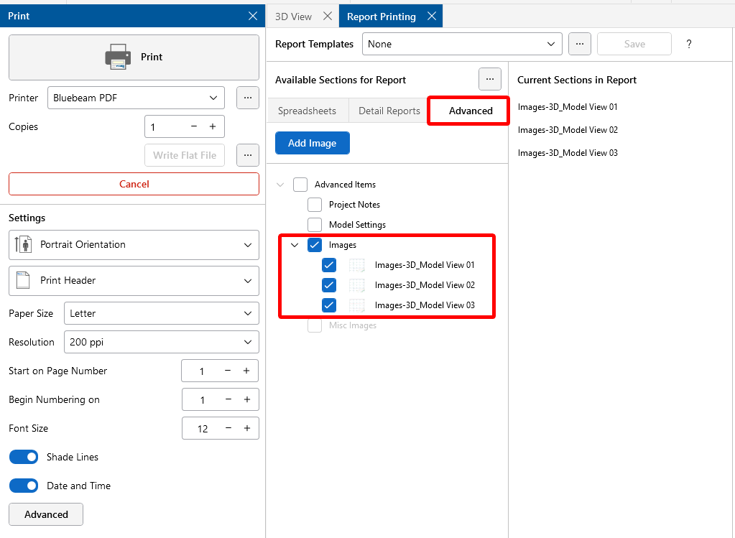Close the Print panel with X
Image resolution: width=735 pixels, height=538 pixels.
click(252, 16)
